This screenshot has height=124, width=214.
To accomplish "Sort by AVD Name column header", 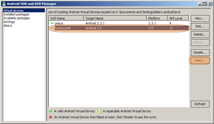I will [x=66, y=18].
